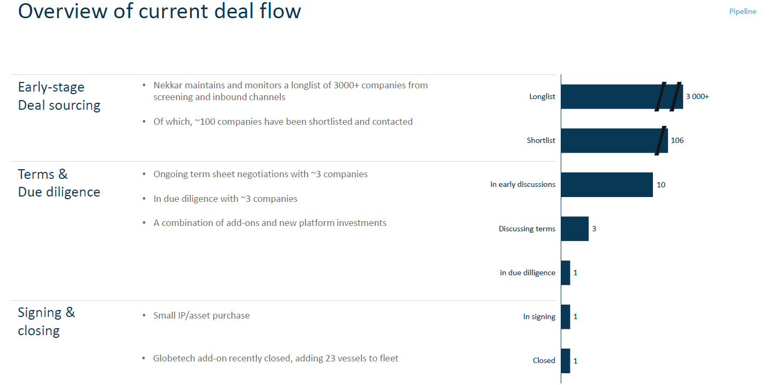The image size is (773, 385).
Task: Click the 'In early discussions' bar
Action: (x=606, y=184)
